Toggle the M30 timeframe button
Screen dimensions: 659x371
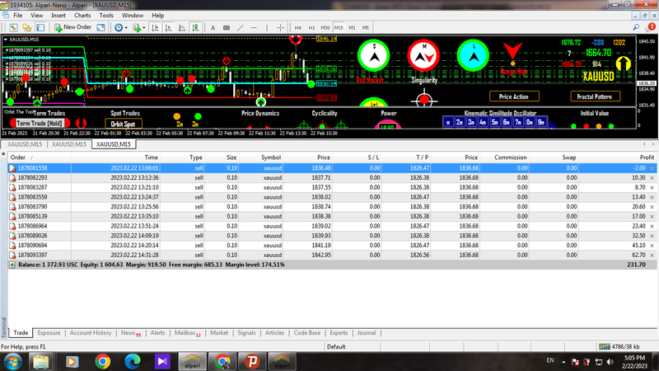(x=325, y=26)
